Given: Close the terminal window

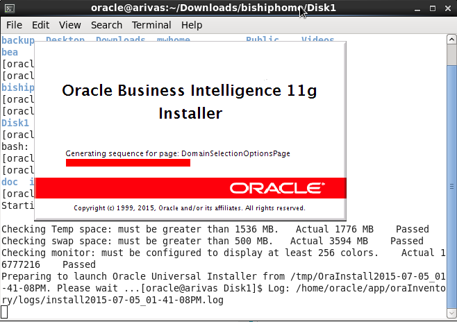Looking at the screenshot, I should [x=448, y=8].
